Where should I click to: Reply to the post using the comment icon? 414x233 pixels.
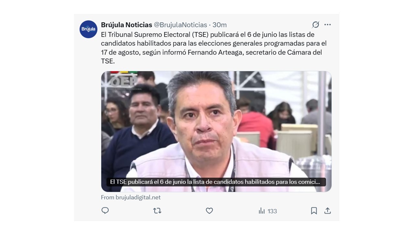[x=105, y=211]
